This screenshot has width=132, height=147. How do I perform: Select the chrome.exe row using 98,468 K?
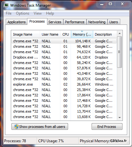coord(64,46)
